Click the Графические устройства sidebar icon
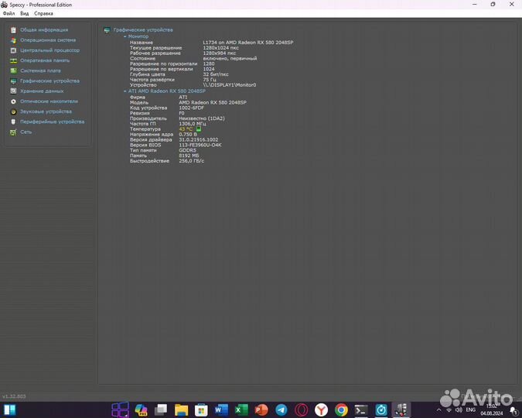522x418 pixels. tap(13, 81)
